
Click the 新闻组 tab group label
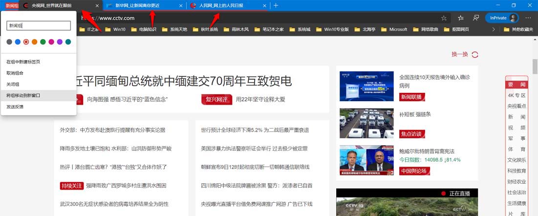[12, 6]
